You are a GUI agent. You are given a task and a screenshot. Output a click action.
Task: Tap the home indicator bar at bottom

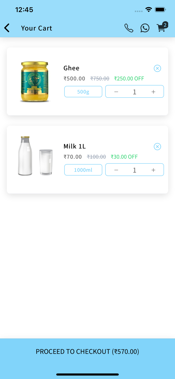87,375
